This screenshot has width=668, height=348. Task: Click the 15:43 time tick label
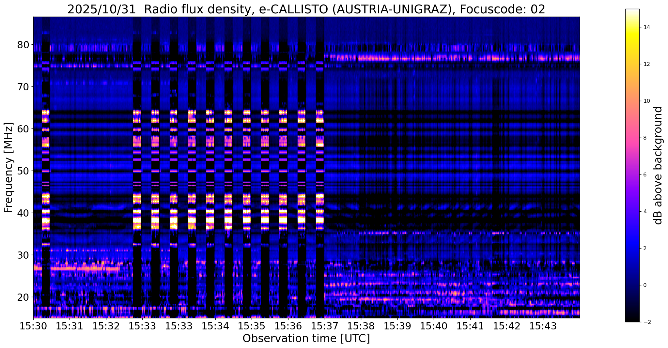click(543, 326)
